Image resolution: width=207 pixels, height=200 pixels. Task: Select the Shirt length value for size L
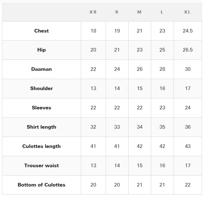pyautogui.click(x=162, y=127)
